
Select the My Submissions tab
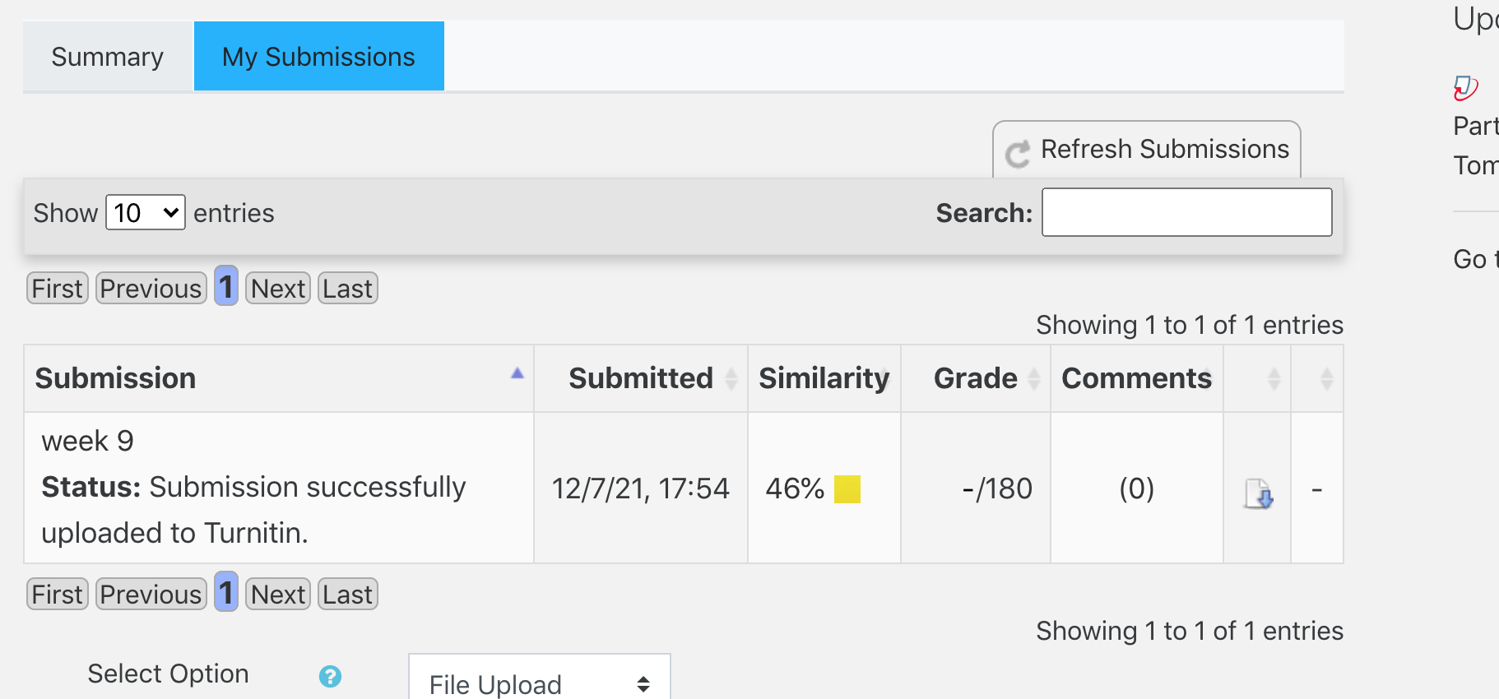coord(319,57)
